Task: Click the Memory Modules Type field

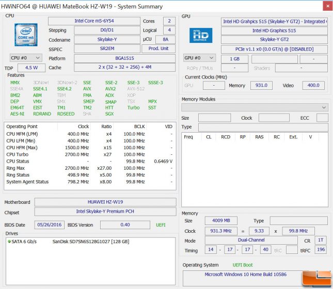Action: click(263, 127)
